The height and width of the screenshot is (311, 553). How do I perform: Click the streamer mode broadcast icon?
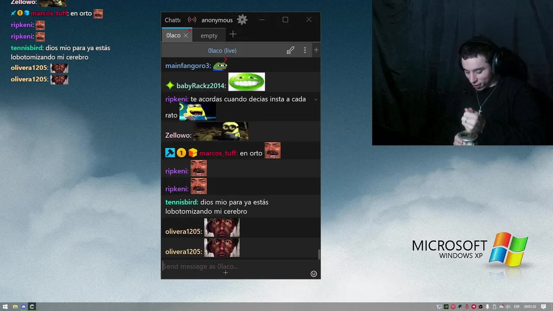point(192,20)
